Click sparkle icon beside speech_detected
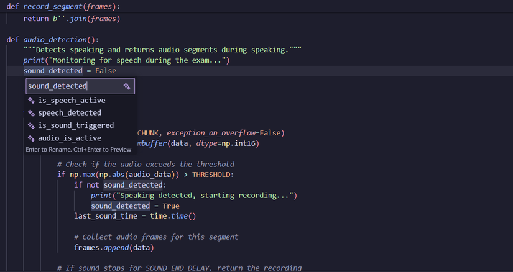513x272 pixels. coord(31,113)
